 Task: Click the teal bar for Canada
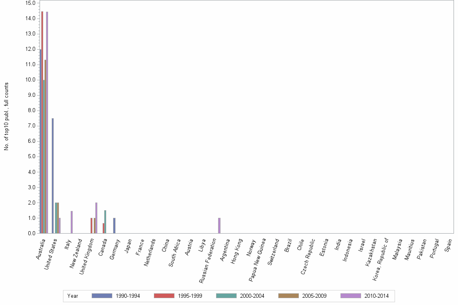[x=105, y=222]
